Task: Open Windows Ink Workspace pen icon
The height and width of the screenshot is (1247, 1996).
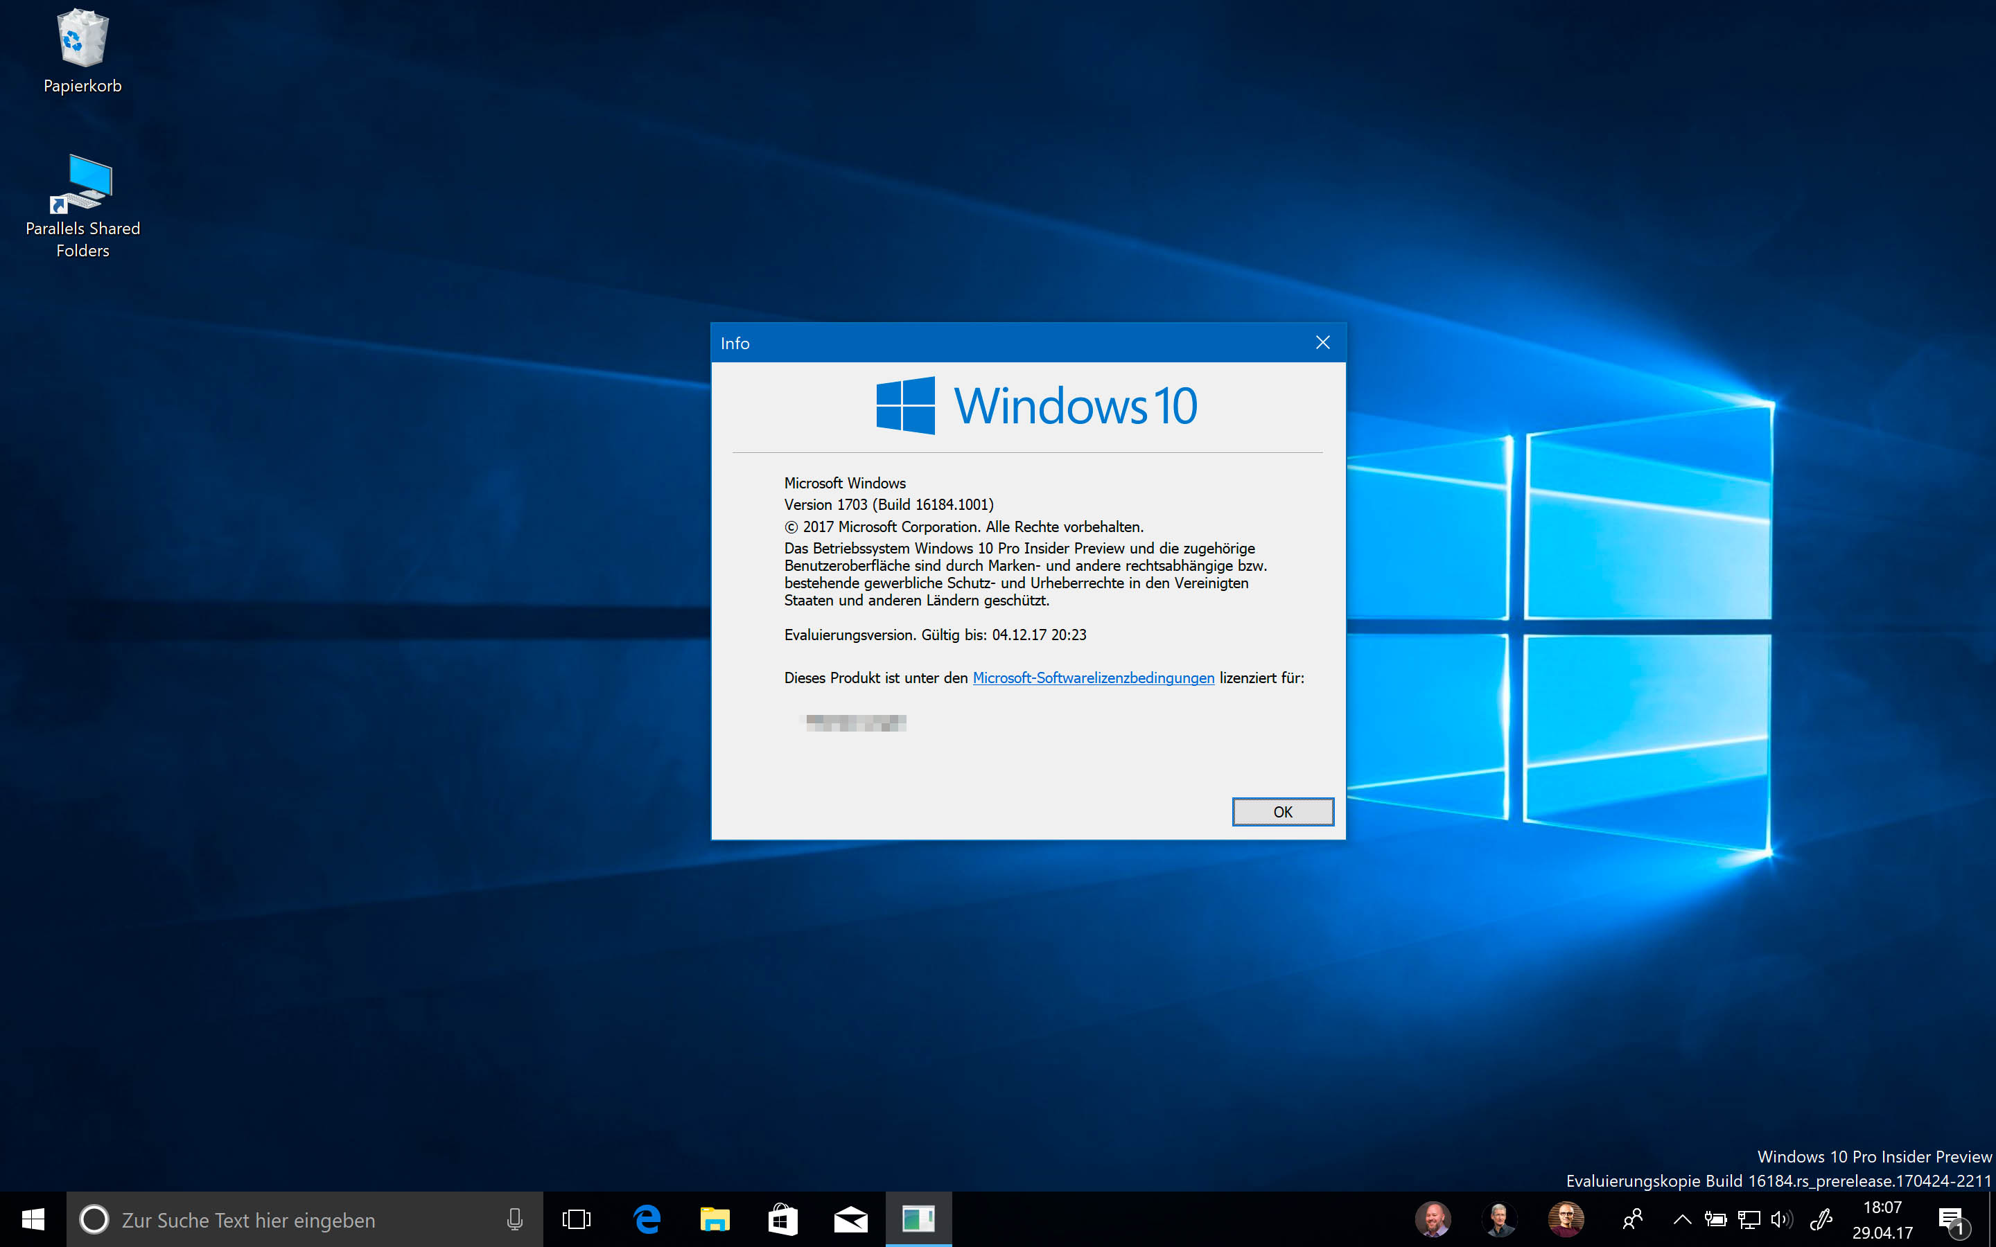Action: point(1821,1219)
